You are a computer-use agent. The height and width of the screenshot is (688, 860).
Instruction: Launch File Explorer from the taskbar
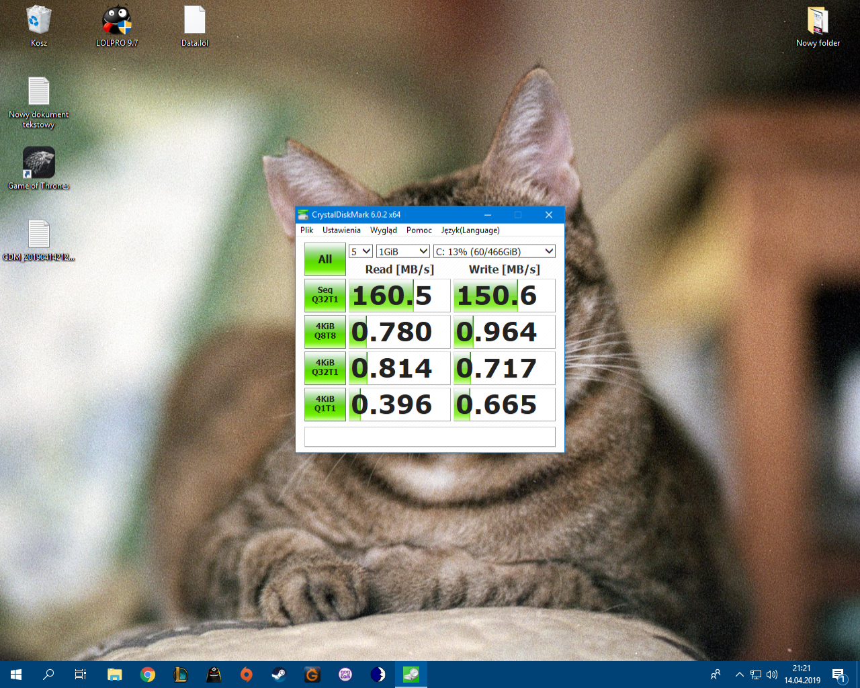point(115,675)
